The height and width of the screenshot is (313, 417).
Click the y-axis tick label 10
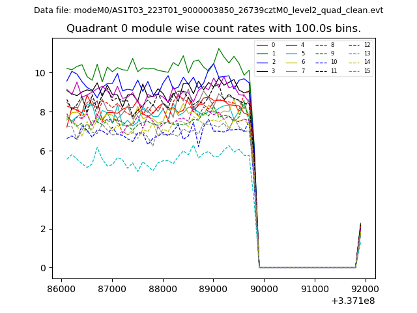(x=40, y=73)
